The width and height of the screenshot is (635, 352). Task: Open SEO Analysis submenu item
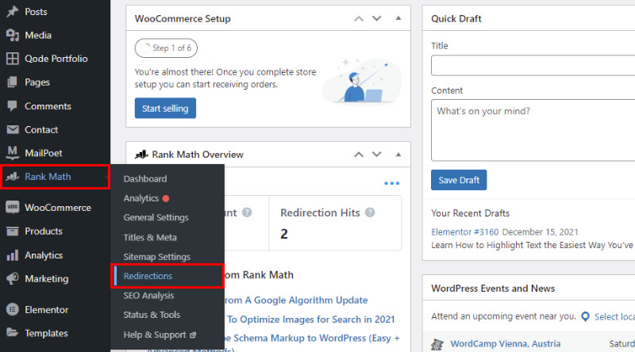148,296
